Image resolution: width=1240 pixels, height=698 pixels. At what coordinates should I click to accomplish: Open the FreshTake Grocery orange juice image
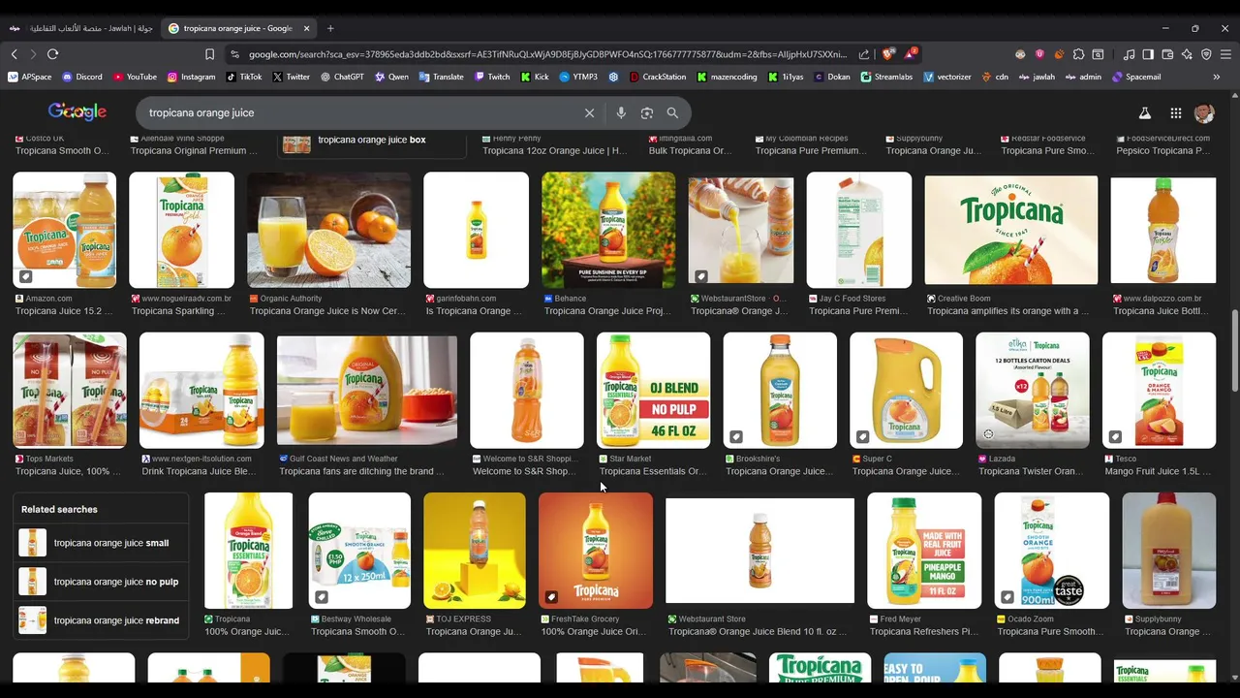[x=596, y=550]
